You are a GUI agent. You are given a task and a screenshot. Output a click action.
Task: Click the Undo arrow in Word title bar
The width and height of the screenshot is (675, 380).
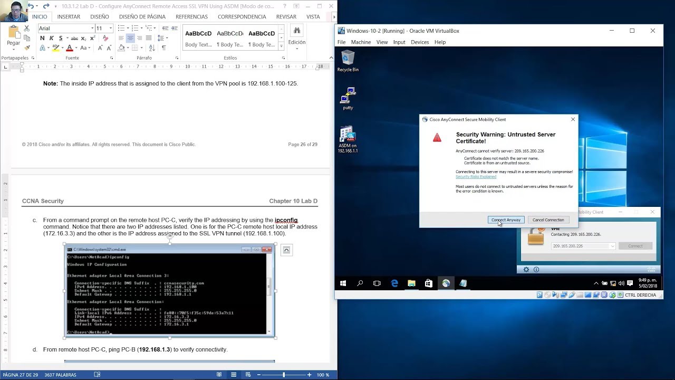31,6
